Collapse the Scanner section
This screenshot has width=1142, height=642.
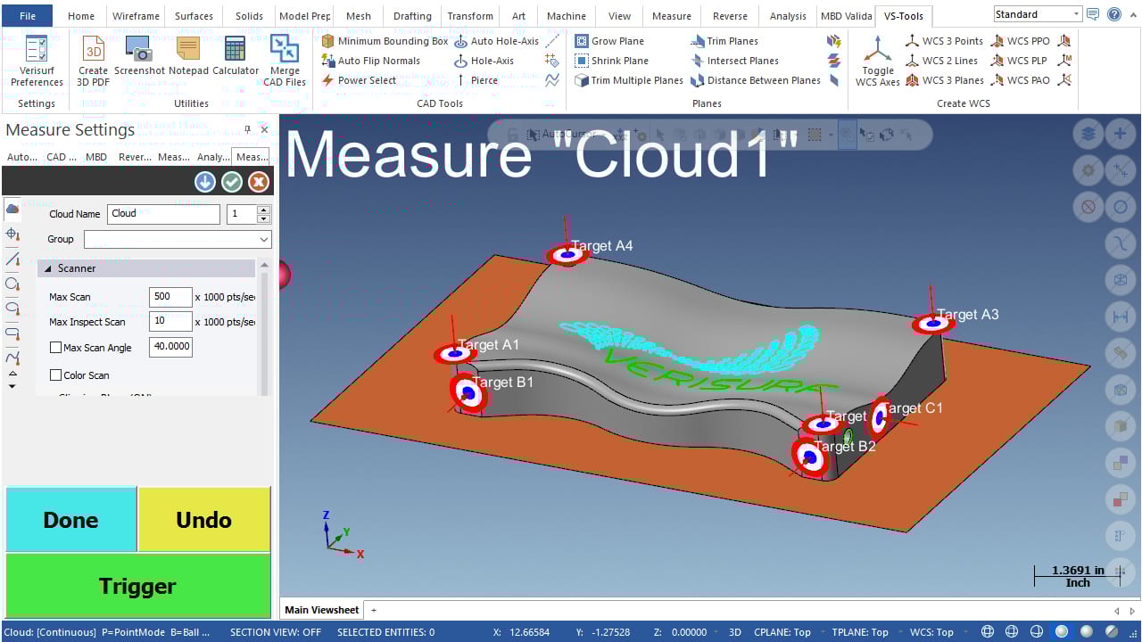tap(46, 268)
